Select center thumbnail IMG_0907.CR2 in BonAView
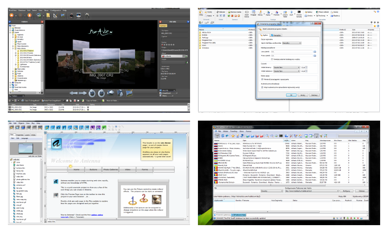This screenshot has width=388, height=233. click(101, 61)
